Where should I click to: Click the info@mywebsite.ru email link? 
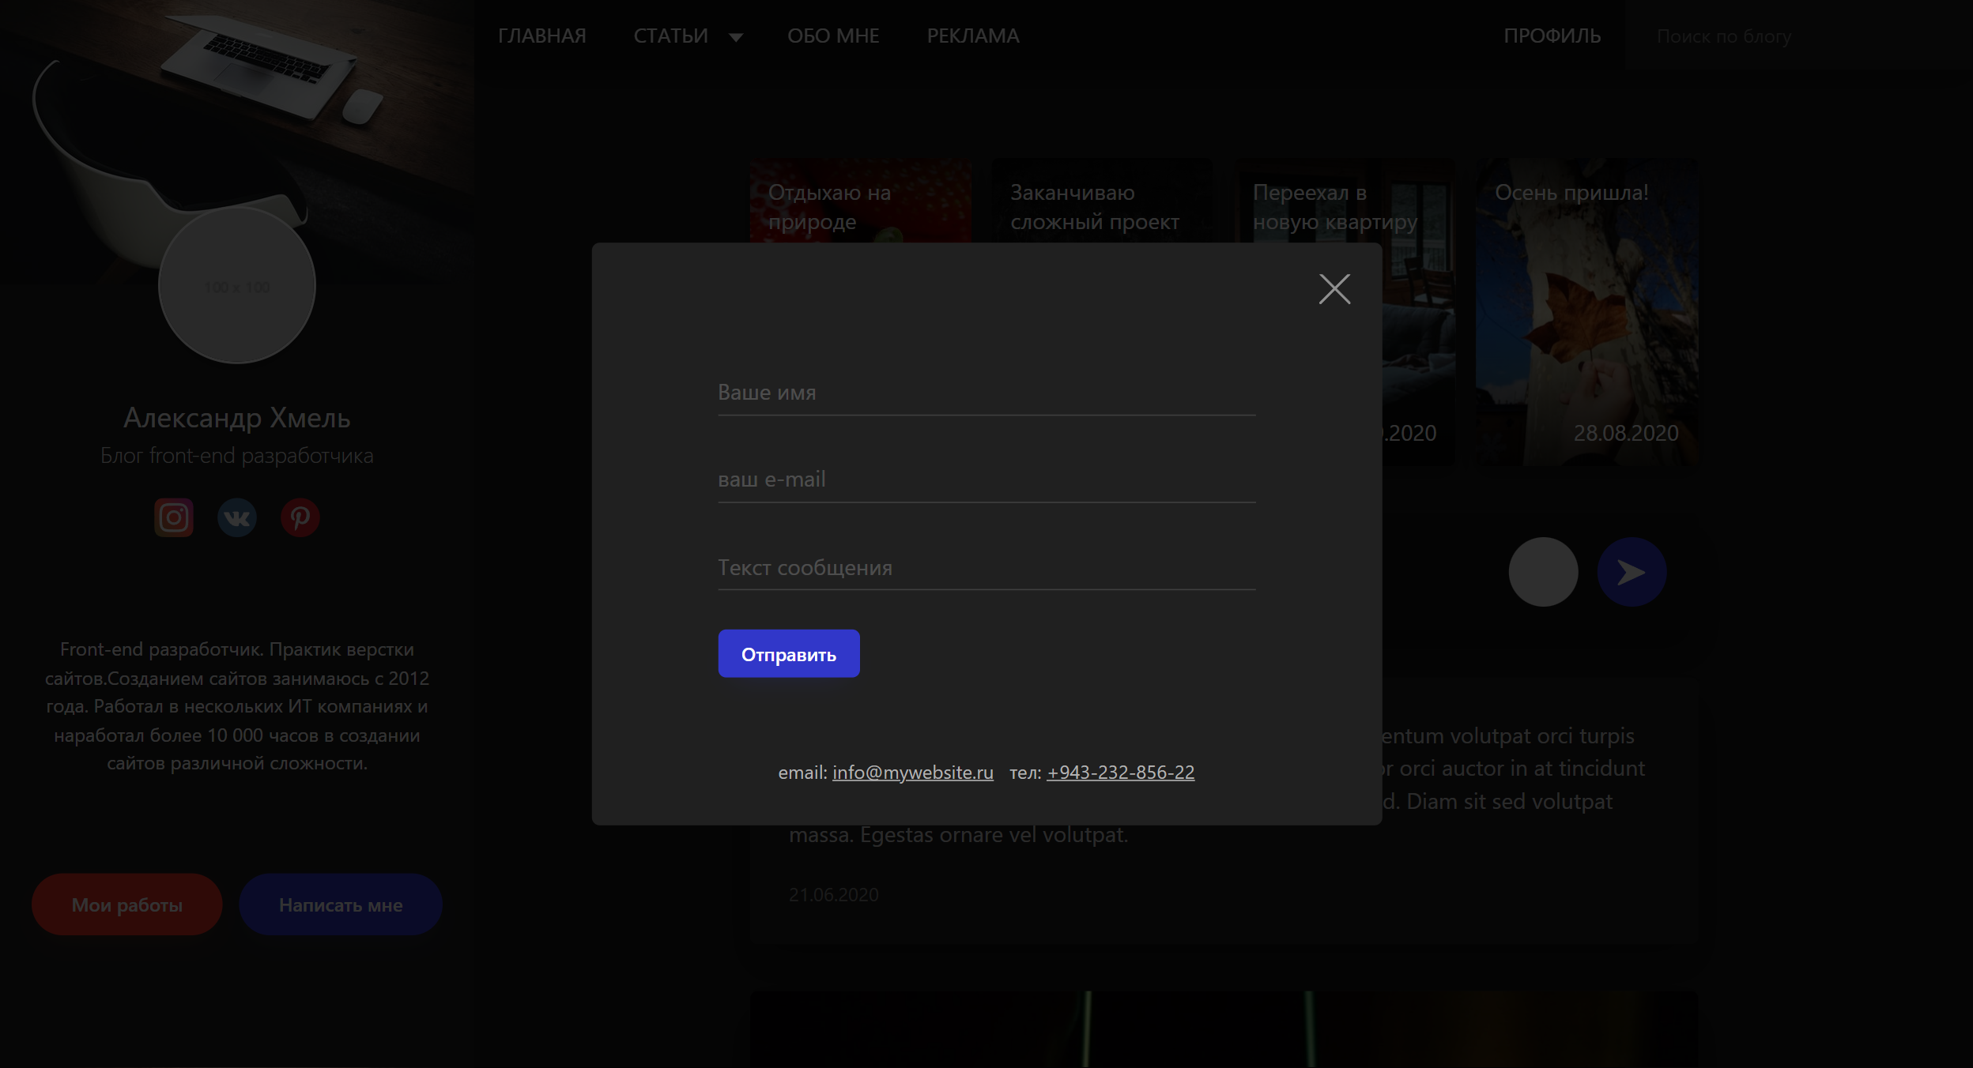pyautogui.click(x=913, y=773)
